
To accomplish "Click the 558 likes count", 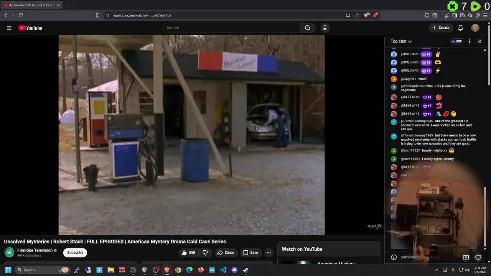I will (x=192, y=253).
